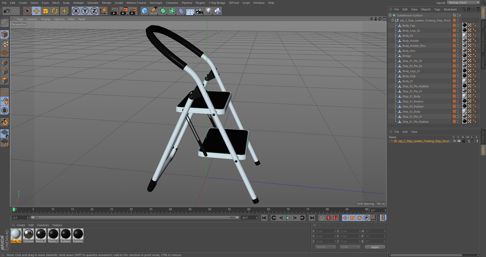
Task: Click the layer color swatch in Layers panel
Action: click(395, 141)
